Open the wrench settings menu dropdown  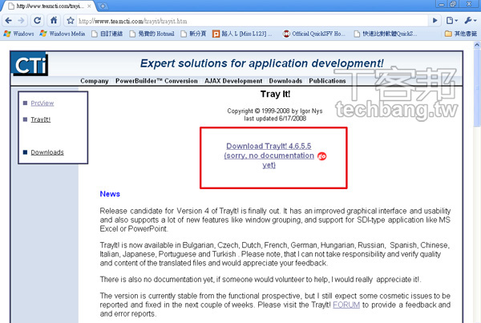(470, 21)
